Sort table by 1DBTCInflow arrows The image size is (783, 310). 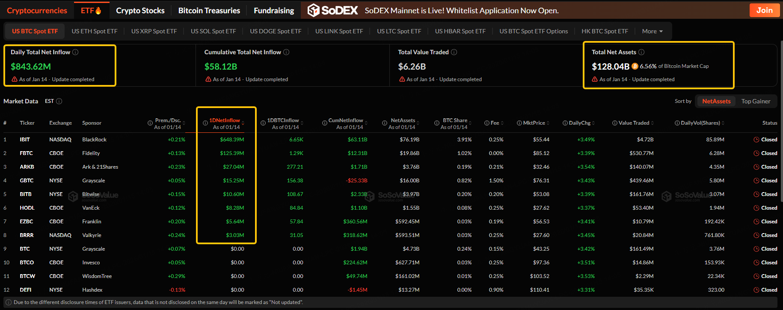[x=302, y=123]
